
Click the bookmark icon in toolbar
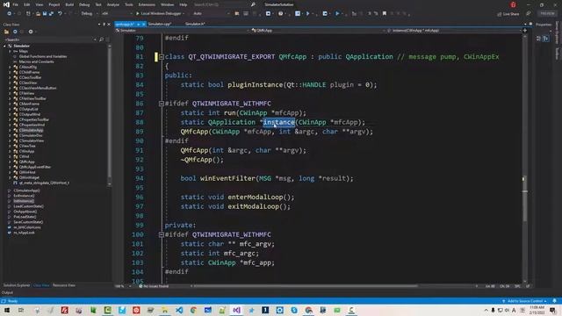(385, 14)
